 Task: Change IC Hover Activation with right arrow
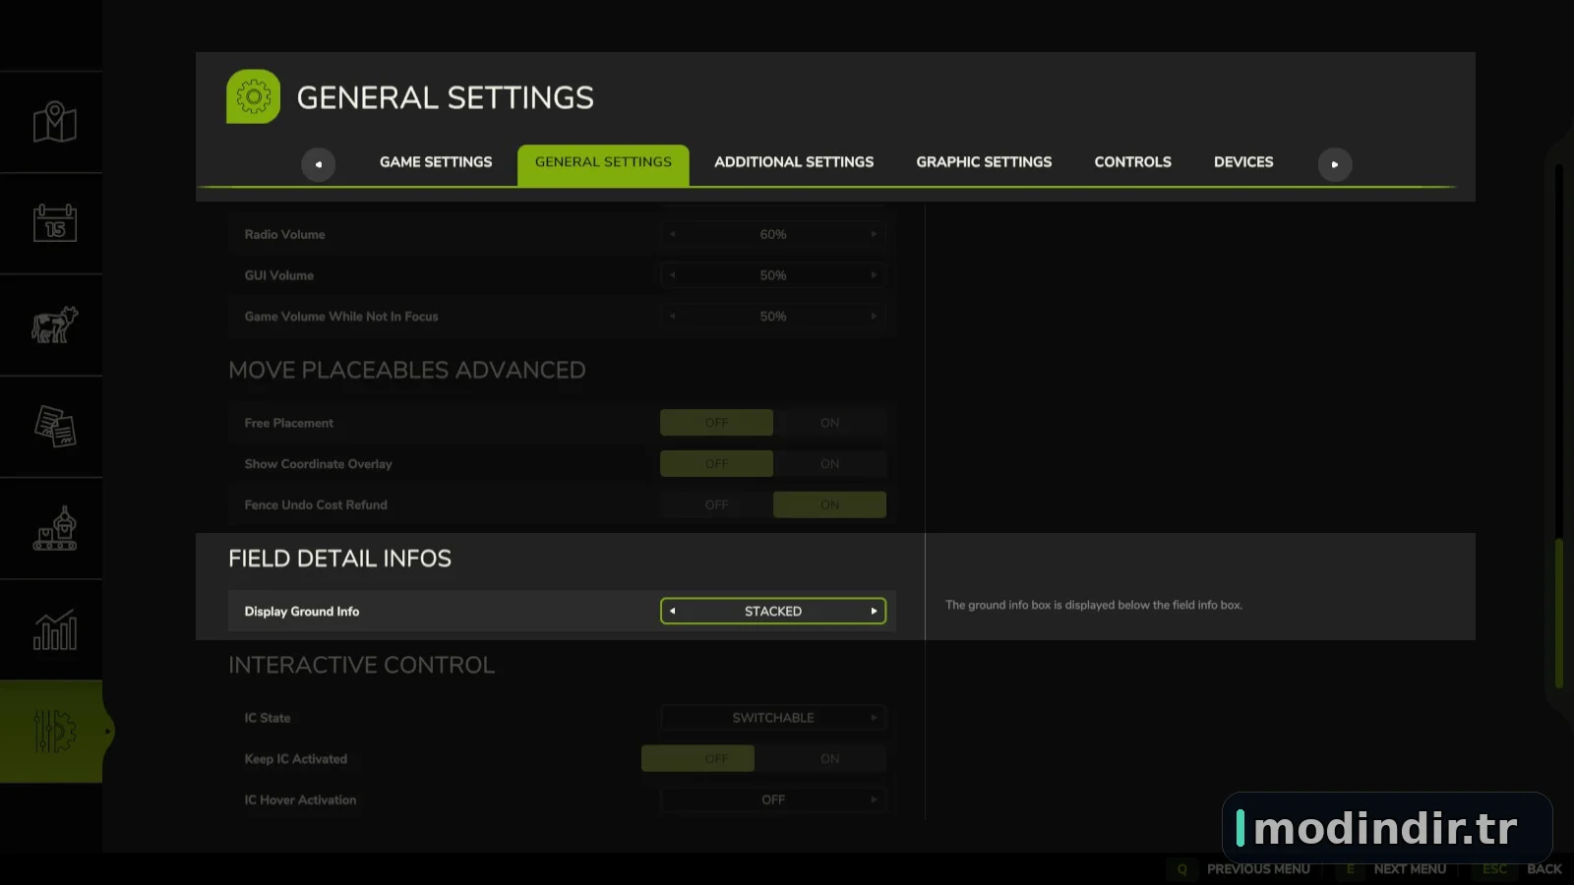pyautogui.click(x=874, y=799)
